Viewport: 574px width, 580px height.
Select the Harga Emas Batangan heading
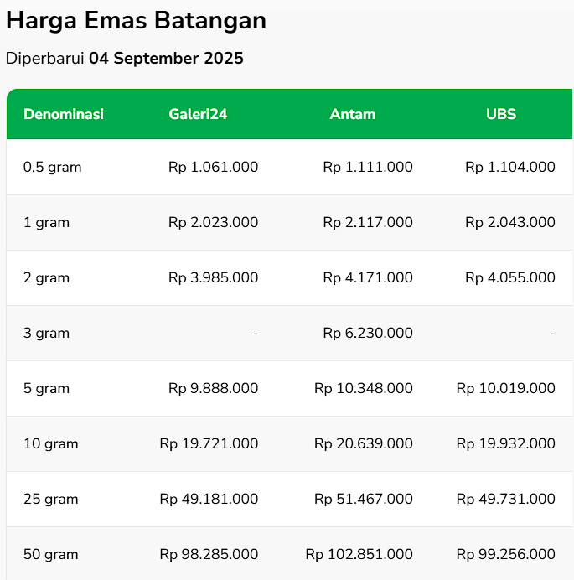point(136,20)
